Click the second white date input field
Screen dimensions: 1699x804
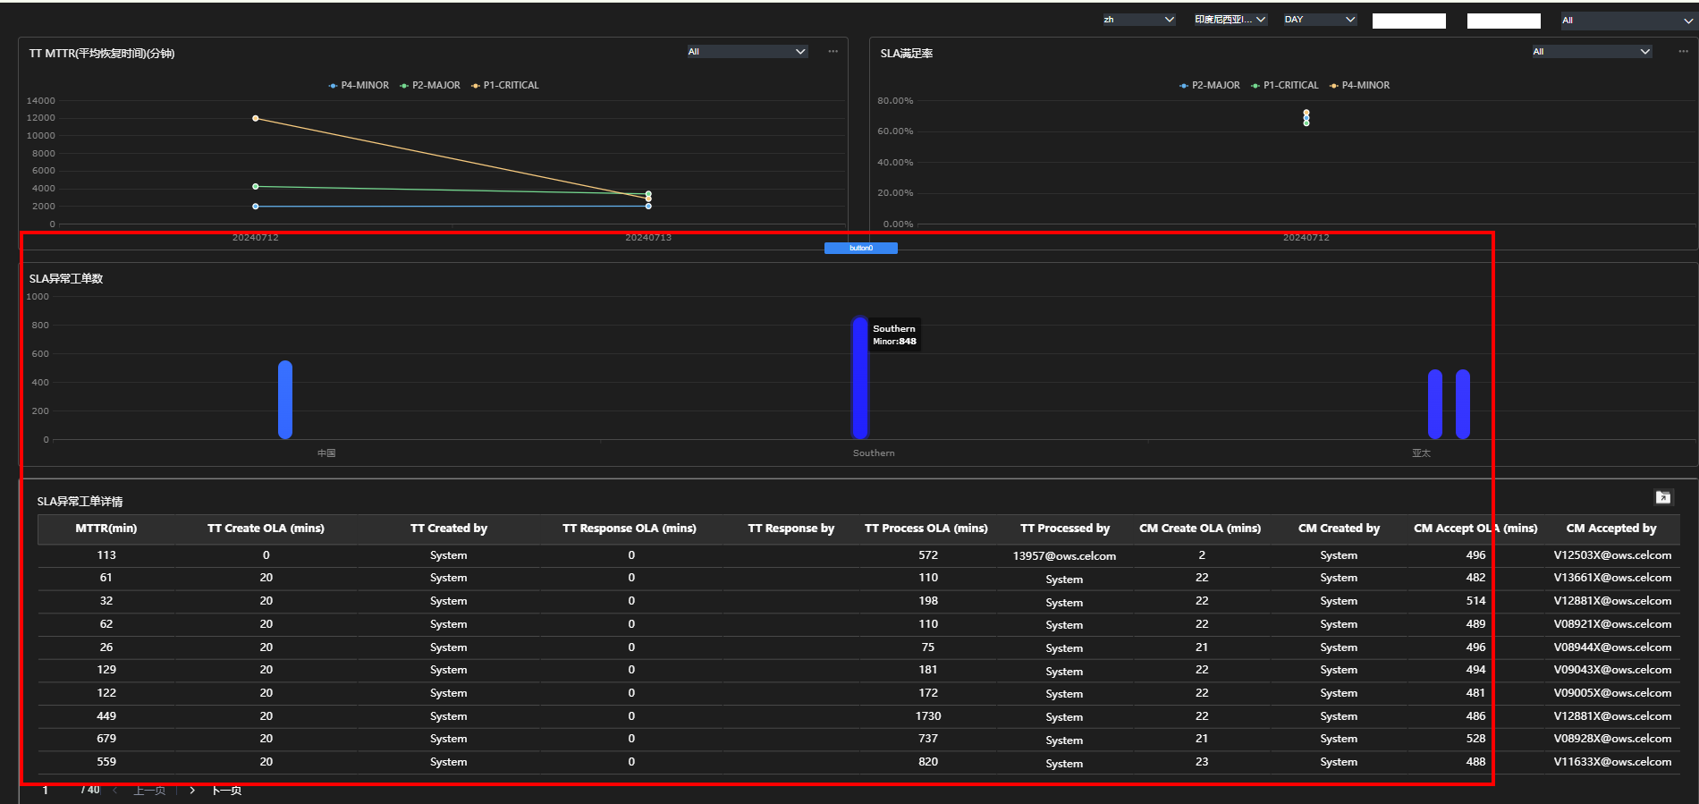[1504, 21]
